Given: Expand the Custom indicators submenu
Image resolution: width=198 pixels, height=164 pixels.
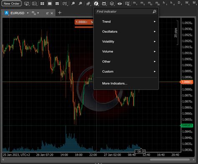Looking at the screenshot, I should pyautogui.click(x=126, y=71).
